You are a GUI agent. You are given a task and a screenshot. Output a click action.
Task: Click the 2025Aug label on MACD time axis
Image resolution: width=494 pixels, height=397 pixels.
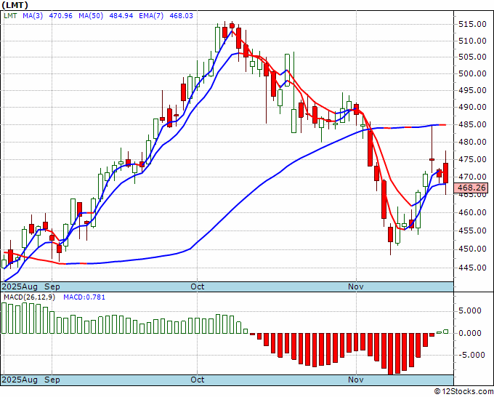[x=20, y=380]
